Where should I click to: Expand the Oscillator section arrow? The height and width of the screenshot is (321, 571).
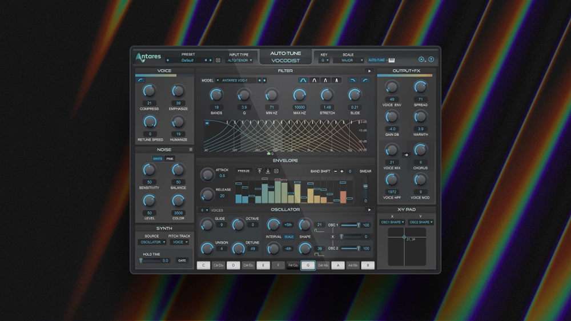tap(369, 210)
